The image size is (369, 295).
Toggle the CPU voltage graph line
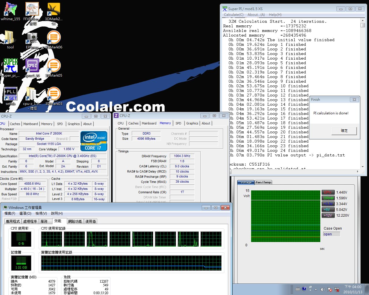click(328, 192)
